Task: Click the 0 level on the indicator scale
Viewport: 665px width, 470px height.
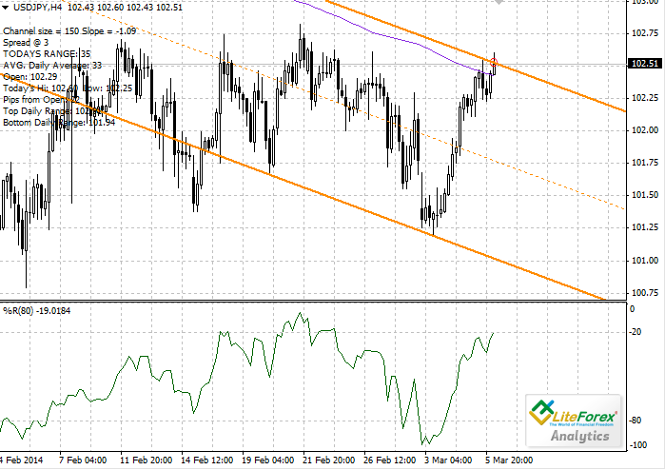Action: (633, 309)
